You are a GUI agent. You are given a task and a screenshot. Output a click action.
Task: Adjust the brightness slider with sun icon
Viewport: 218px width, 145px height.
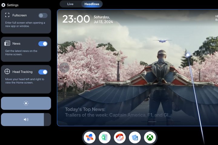click(26, 103)
